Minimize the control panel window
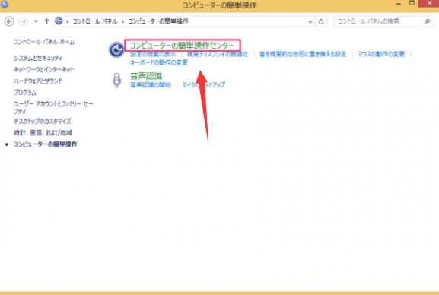The width and height of the screenshot is (439, 295). (x=399, y=4)
